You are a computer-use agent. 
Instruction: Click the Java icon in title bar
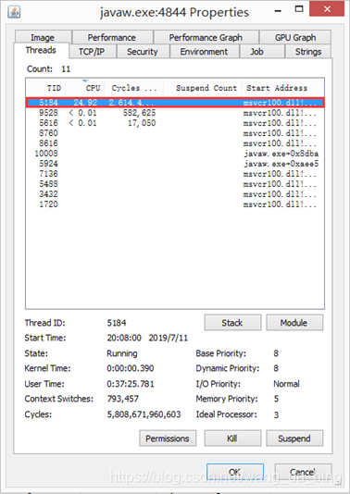(14, 12)
